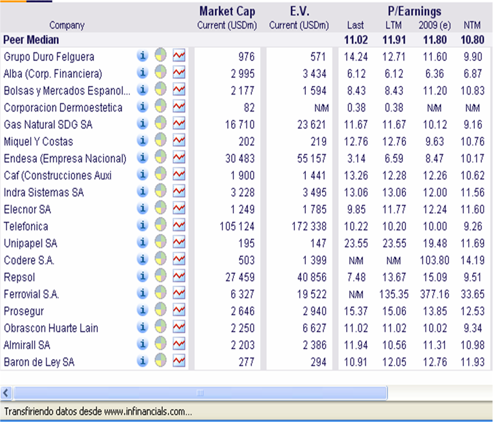The width and height of the screenshot is (493, 422).
Task: Click line chart icon for Repsol
Action: [179, 276]
